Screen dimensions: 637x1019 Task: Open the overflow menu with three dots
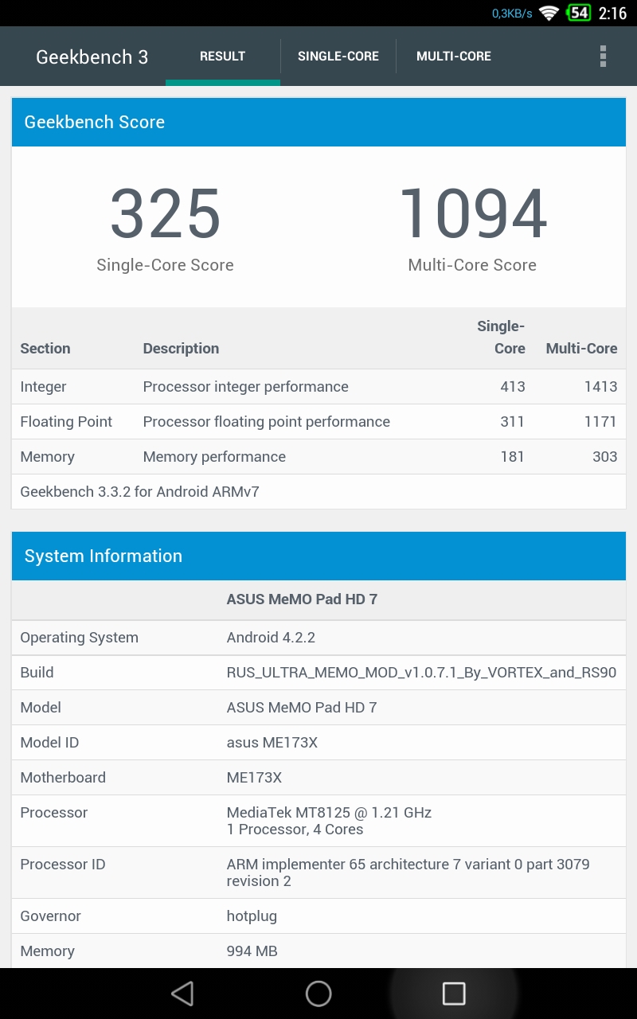pos(603,56)
